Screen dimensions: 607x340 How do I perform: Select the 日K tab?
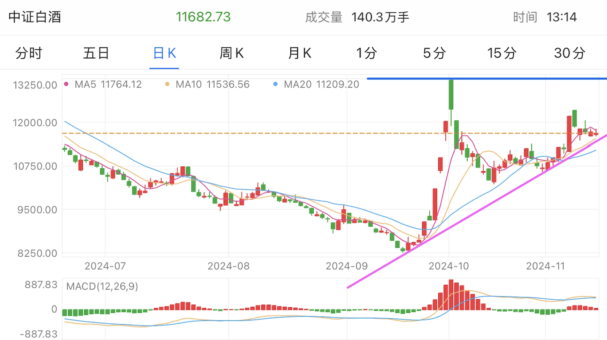point(165,53)
